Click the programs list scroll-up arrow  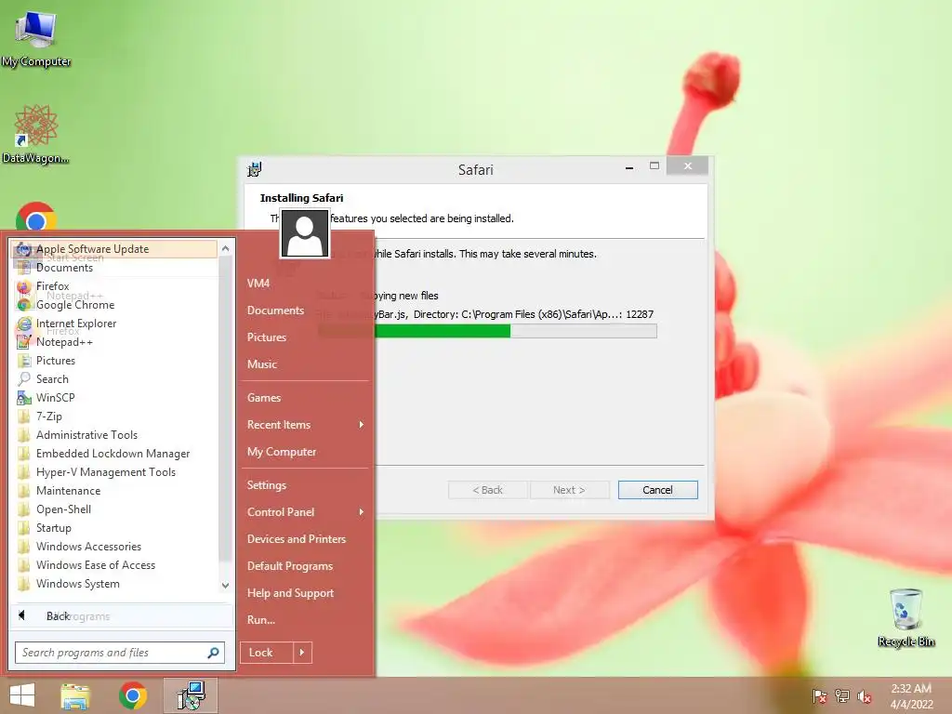(225, 248)
